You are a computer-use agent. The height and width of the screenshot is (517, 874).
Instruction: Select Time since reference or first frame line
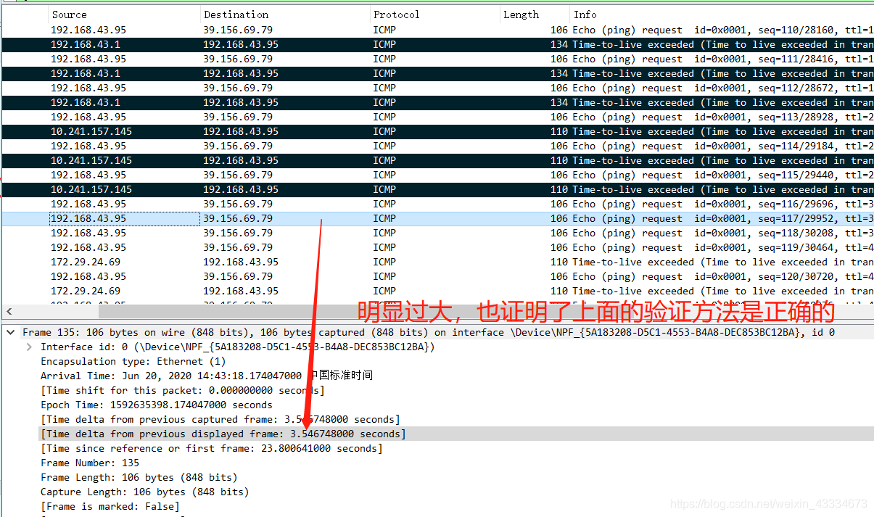[211, 448]
